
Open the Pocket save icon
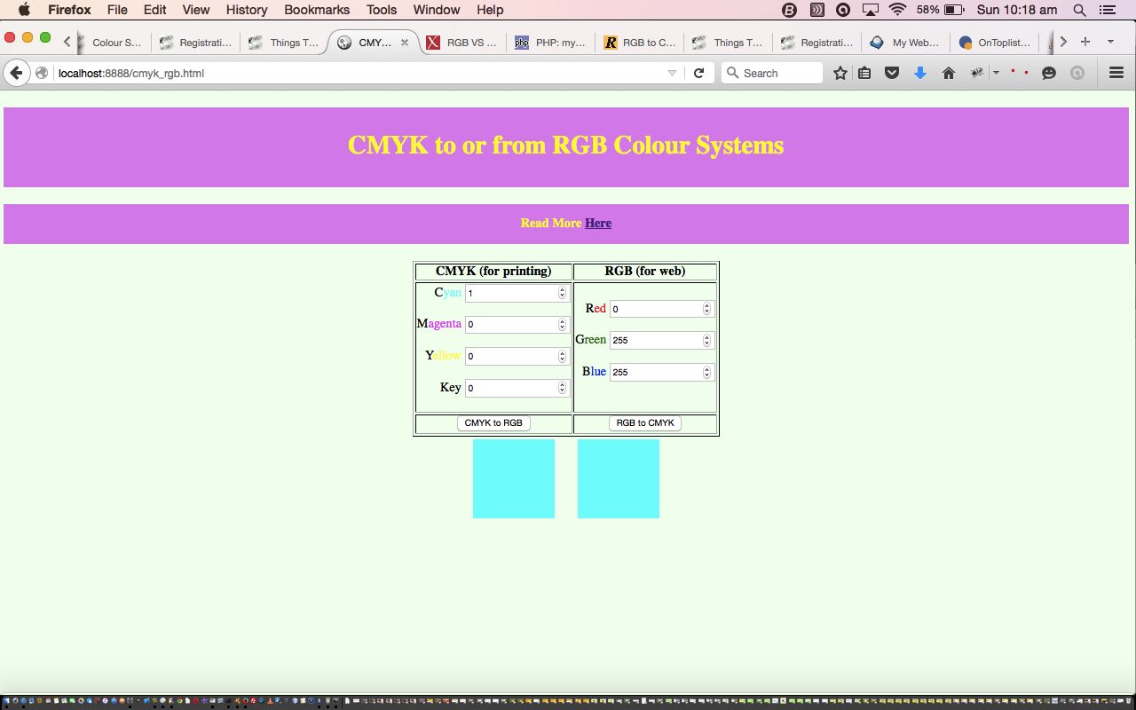click(x=892, y=73)
